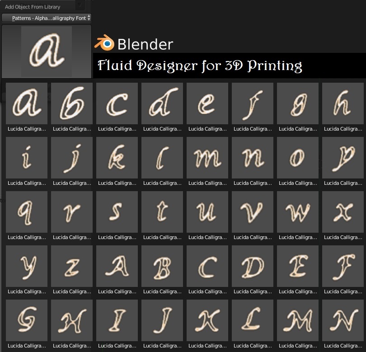Select the lowercase 'b' calligraphy pattern

click(72, 103)
